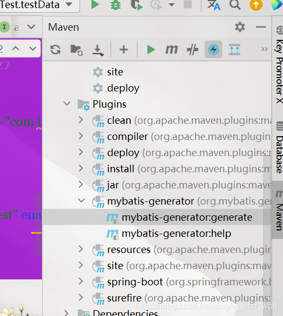
Task: Select the spring-boot plugin row
Action: tap(157, 282)
